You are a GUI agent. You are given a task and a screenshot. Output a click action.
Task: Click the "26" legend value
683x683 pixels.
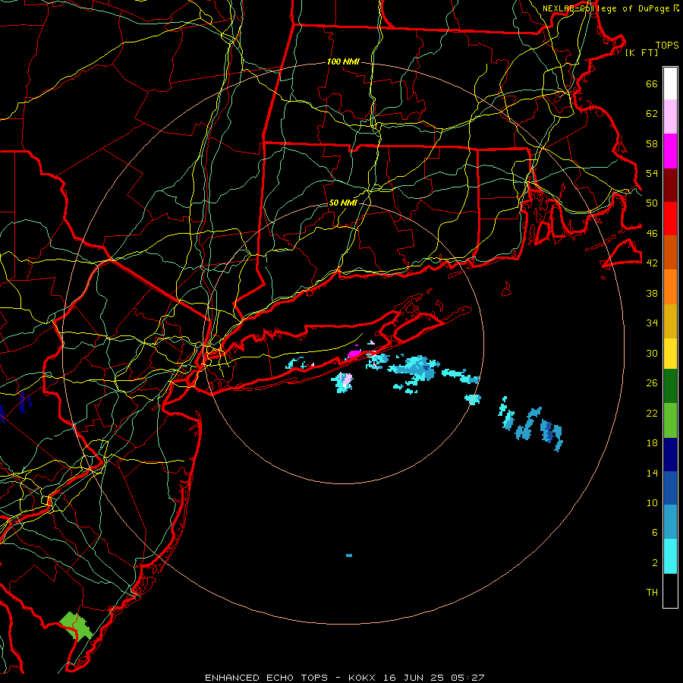(x=652, y=383)
